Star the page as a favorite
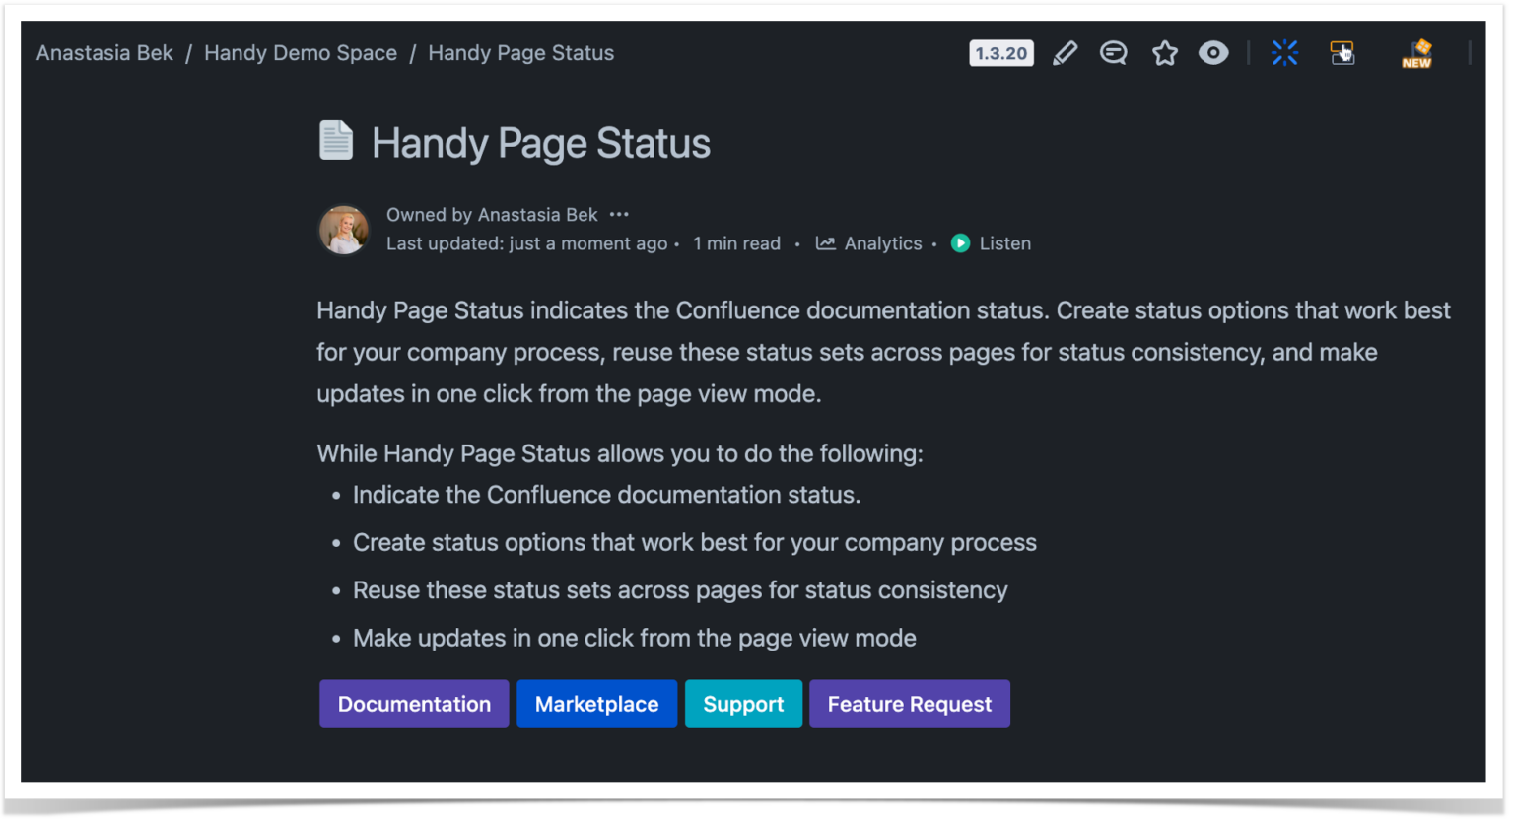The height and width of the screenshot is (822, 1514). [x=1164, y=53]
